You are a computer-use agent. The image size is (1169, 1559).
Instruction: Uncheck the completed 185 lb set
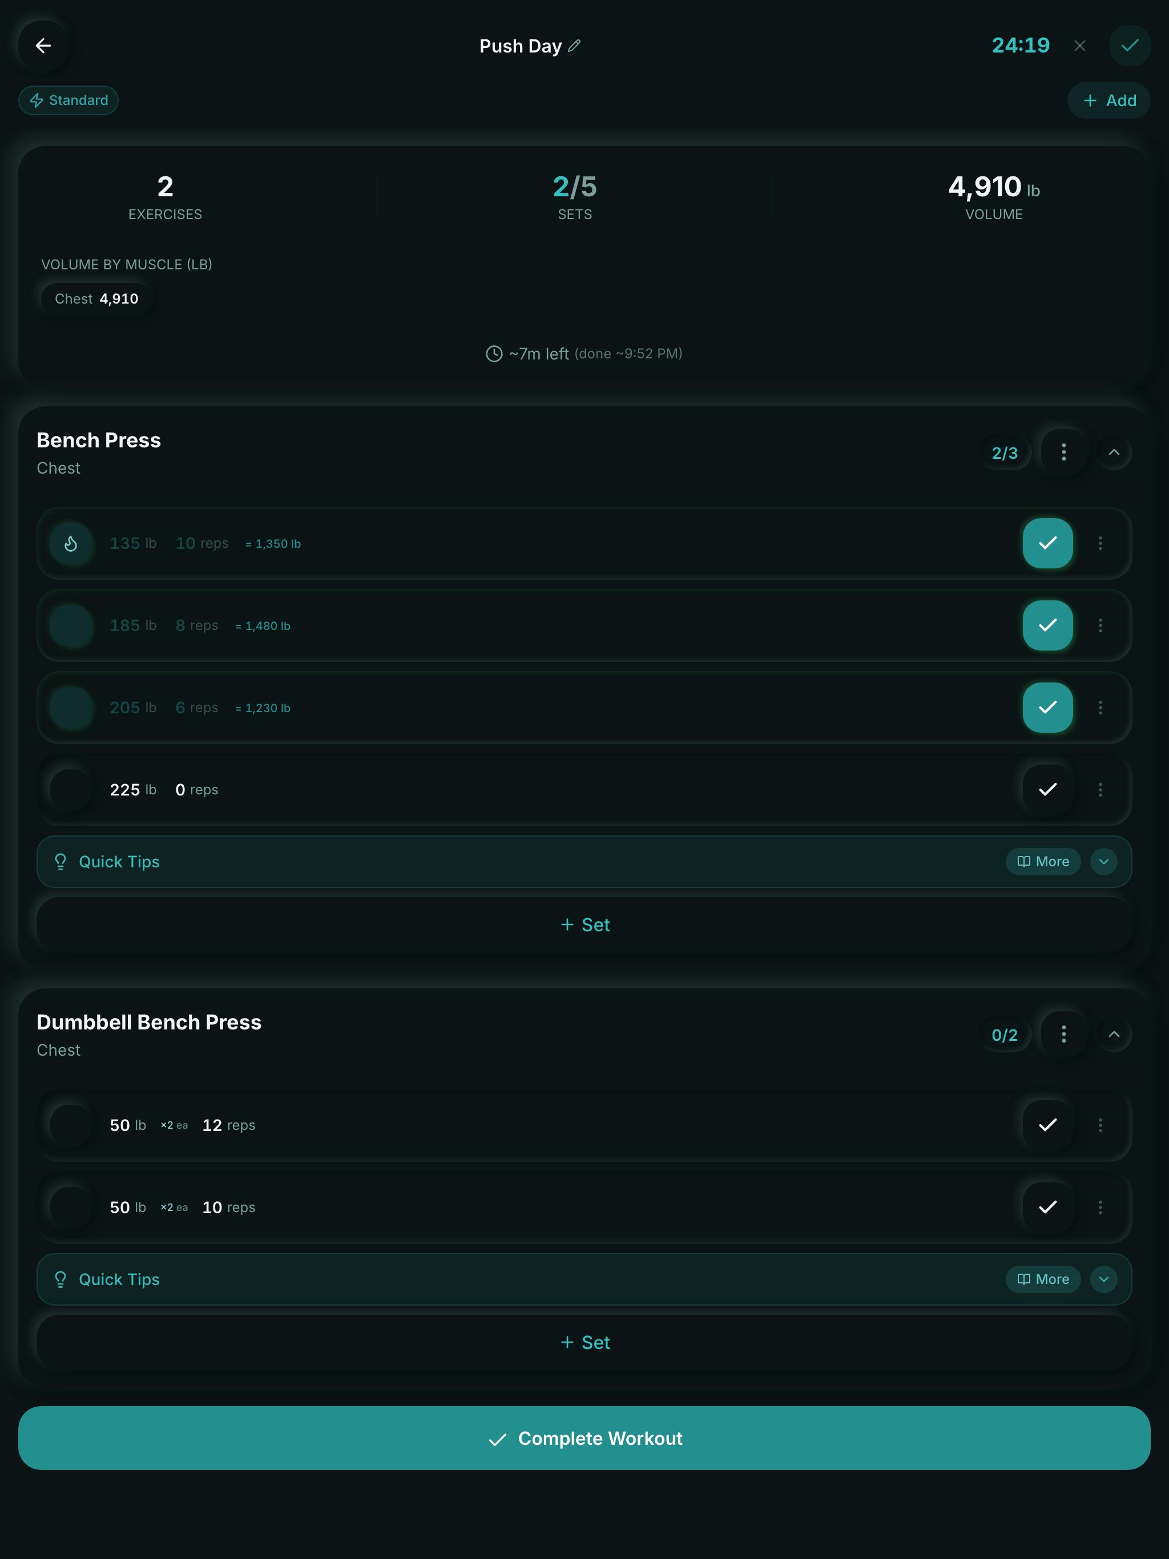[1048, 625]
